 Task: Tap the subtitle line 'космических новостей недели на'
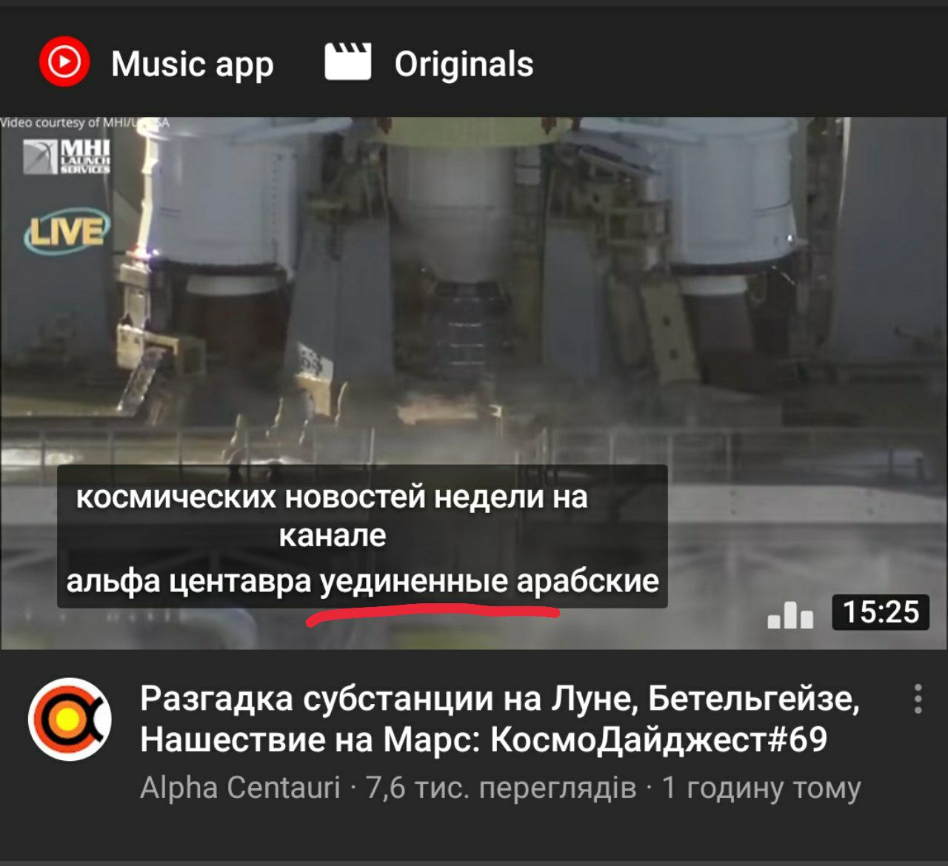[x=332, y=496]
